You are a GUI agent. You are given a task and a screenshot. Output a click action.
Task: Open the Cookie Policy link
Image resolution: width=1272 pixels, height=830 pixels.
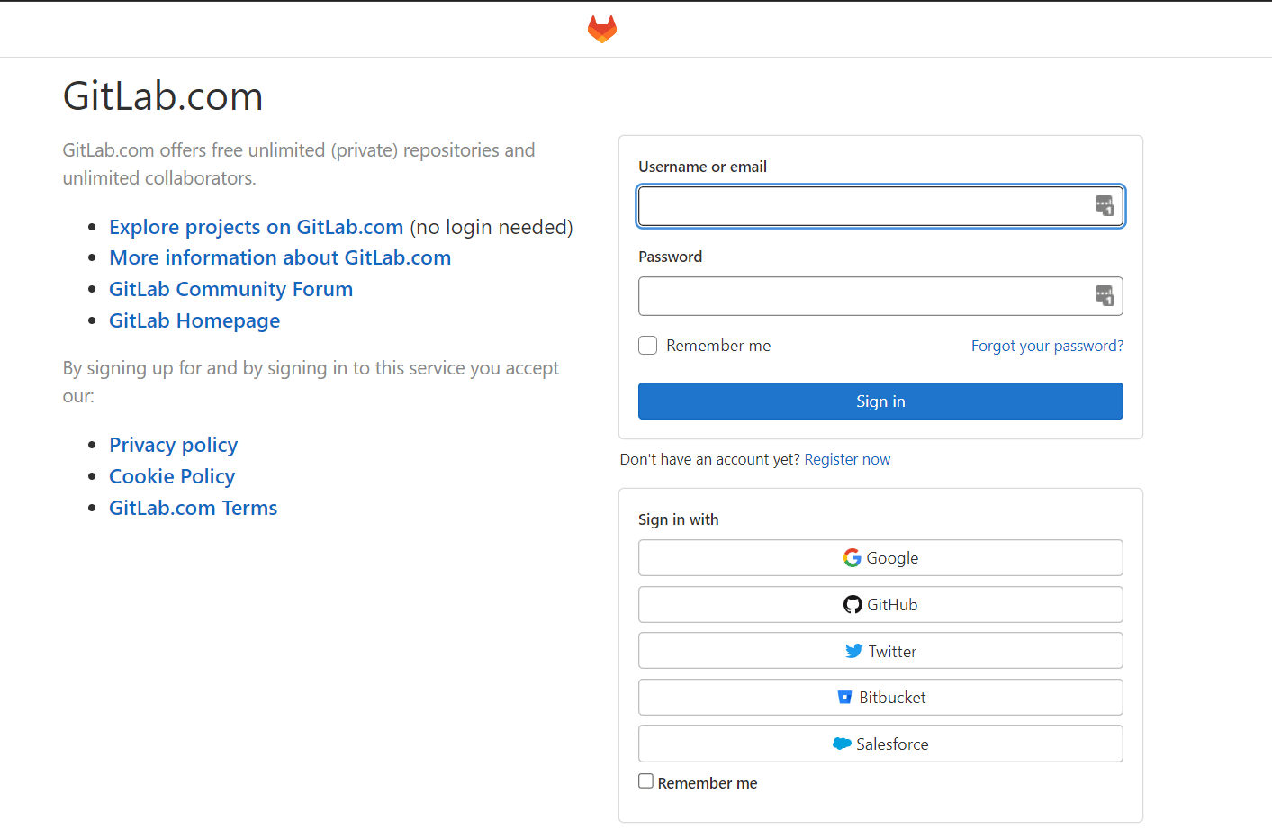[x=172, y=476]
